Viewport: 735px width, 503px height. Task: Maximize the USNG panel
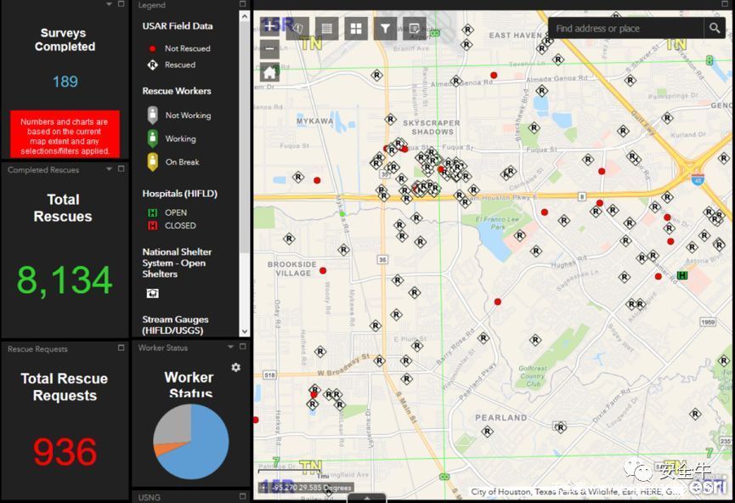[x=243, y=497]
